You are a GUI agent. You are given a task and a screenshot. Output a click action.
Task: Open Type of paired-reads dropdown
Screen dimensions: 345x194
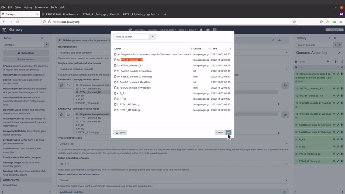click(x=173, y=144)
